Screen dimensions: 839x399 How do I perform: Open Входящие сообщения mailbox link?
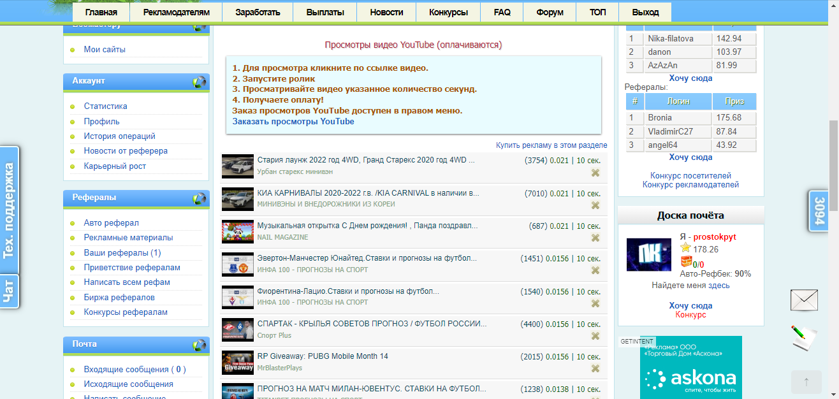tap(135, 369)
